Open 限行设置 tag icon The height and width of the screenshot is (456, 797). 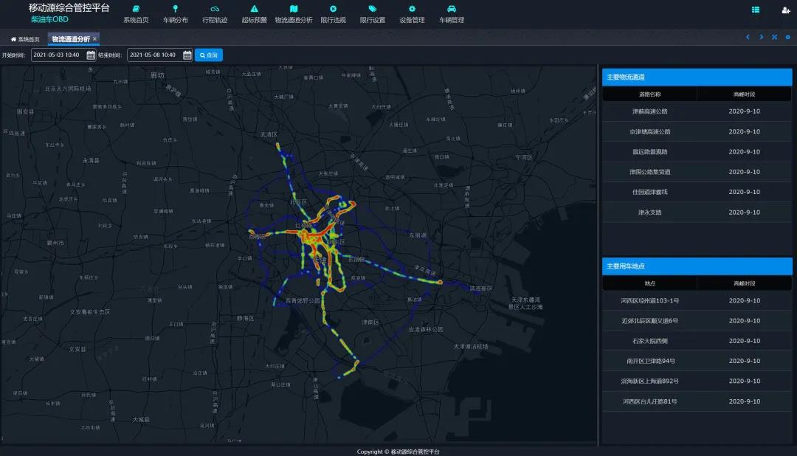tap(373, 9)
